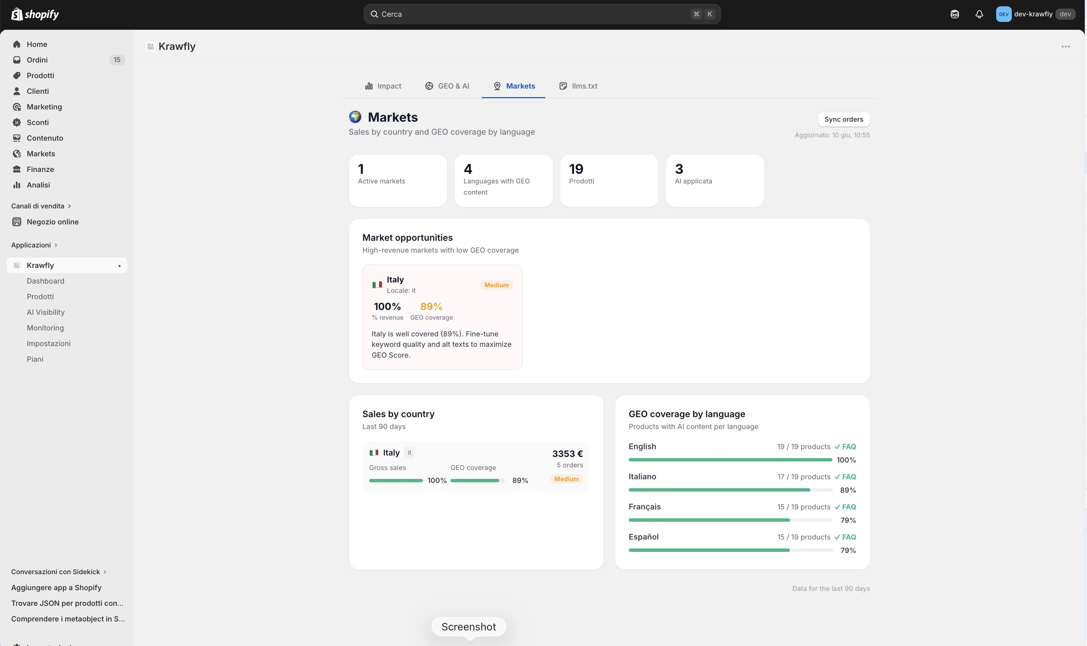Click Languages with GEO content card

point(503,180)
